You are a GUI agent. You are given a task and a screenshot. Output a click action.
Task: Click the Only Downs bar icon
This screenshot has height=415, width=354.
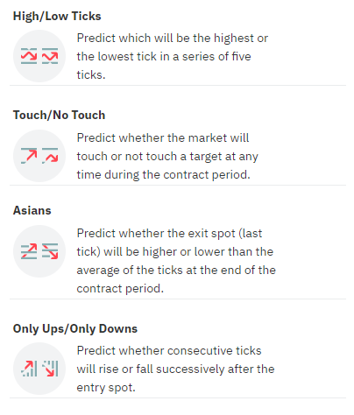point(50,369)
